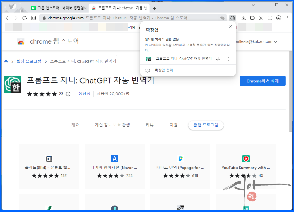Screen dimensions: 294x212
Task: Open tab search chevron in title bar
Action: (x=253, y=5)
